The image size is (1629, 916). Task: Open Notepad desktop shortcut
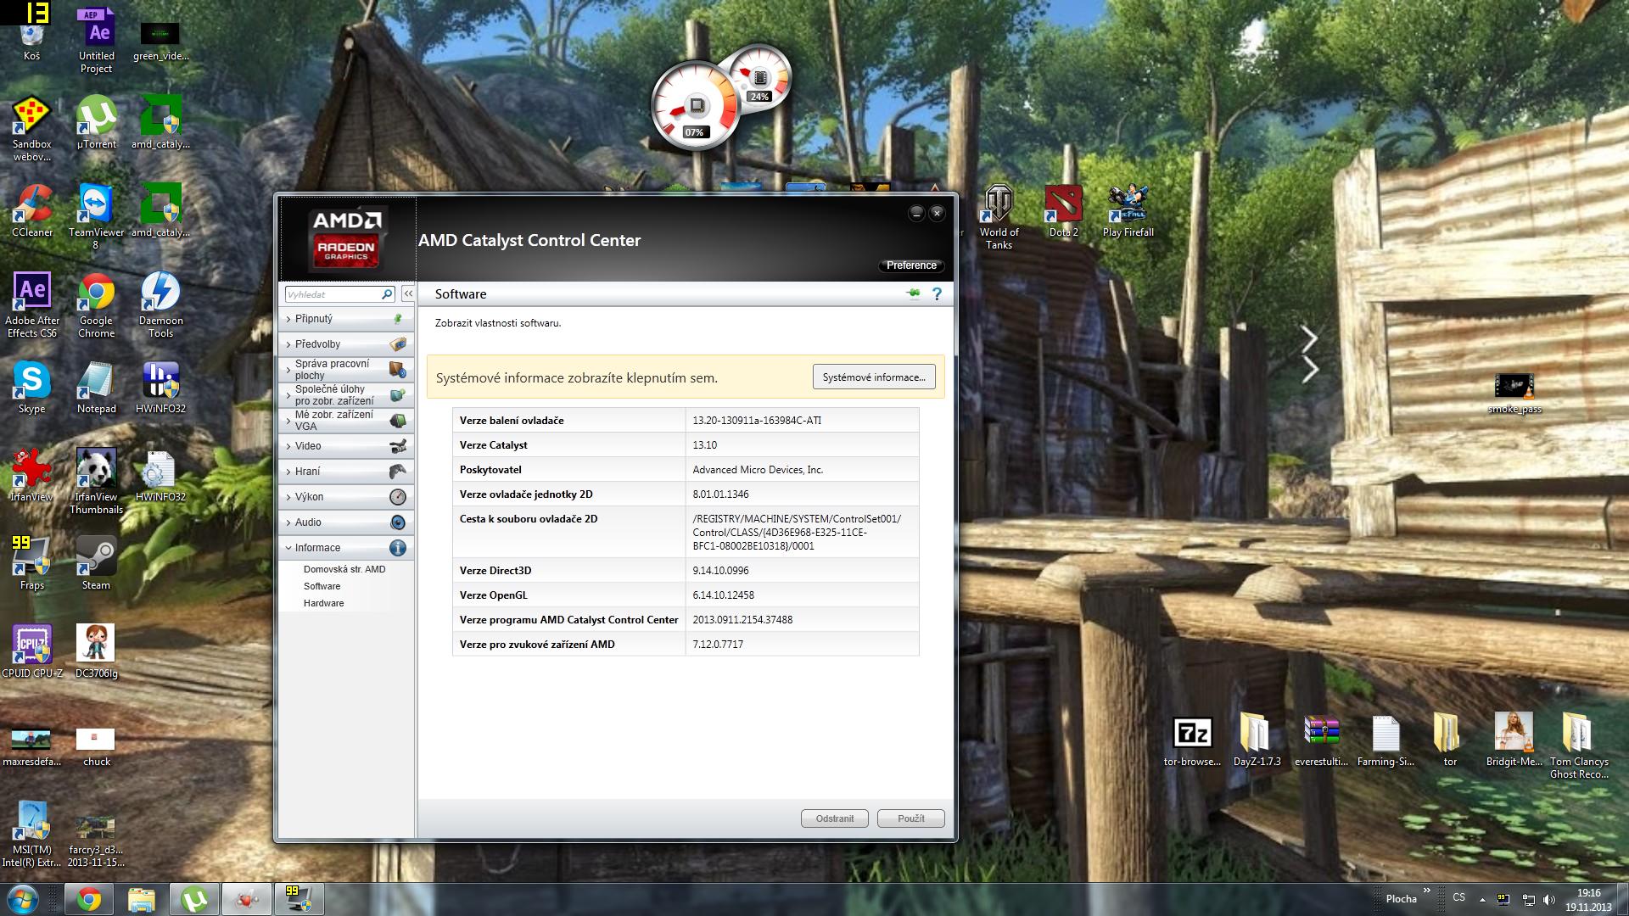tap(96, 388)
